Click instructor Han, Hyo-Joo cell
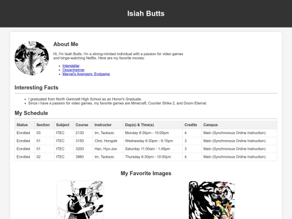The image size is (292, 219). [x=108, y=149]
